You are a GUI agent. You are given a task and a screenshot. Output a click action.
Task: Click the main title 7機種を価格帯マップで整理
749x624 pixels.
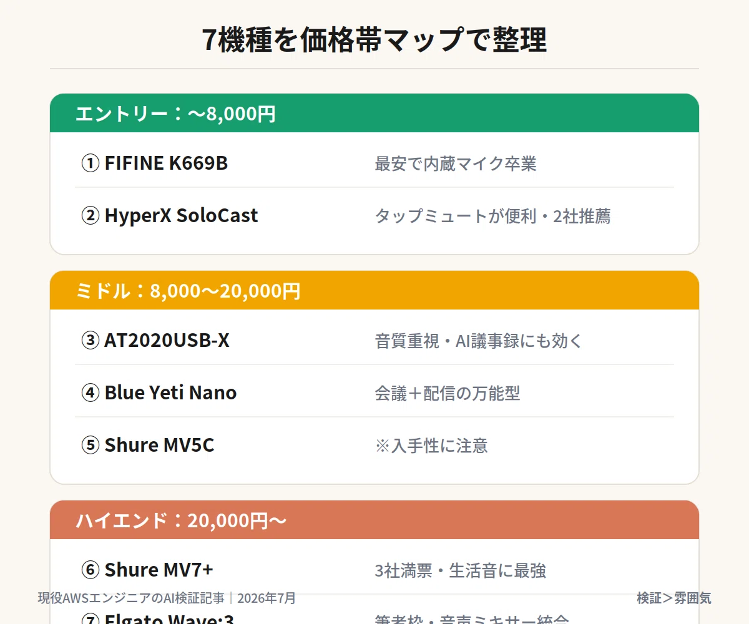[374, 41]
